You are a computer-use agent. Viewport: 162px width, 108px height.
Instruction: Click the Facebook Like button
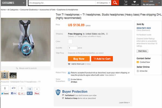click(14, 93)
